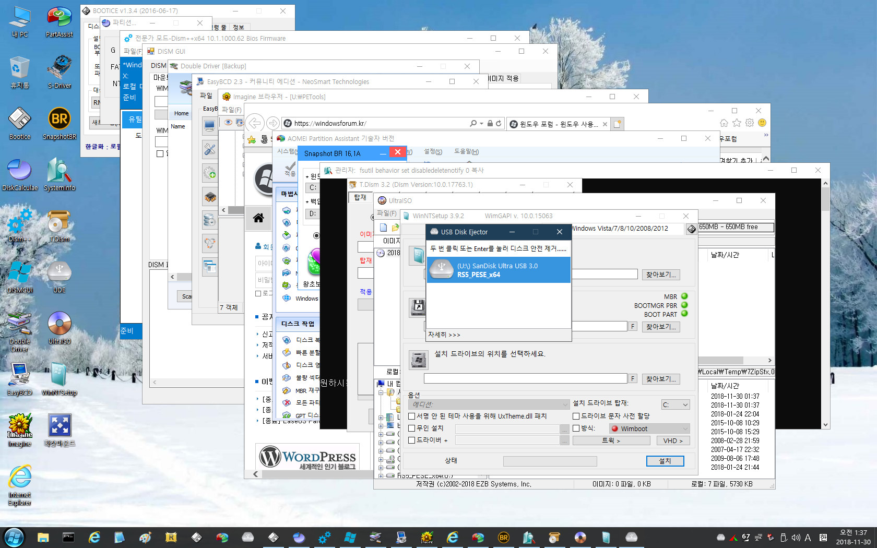Collapse the expanded folder node under 내 컴퓨터

381,392
